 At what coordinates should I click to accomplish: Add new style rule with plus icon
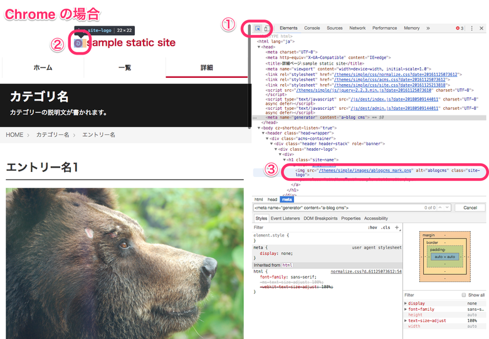pos(396,227)
